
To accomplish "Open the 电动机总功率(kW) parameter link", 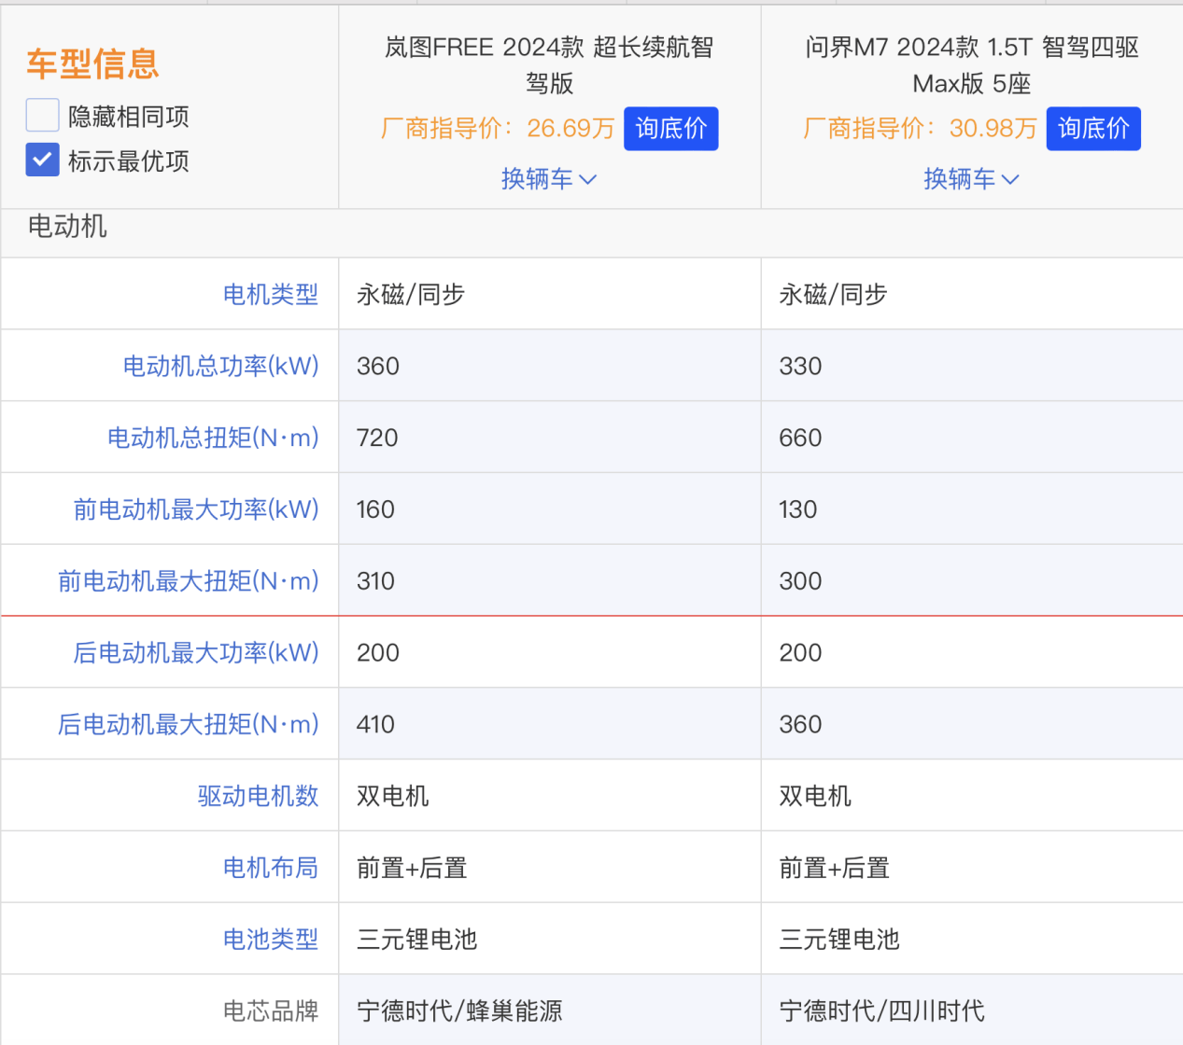I will tap(221, 366).
